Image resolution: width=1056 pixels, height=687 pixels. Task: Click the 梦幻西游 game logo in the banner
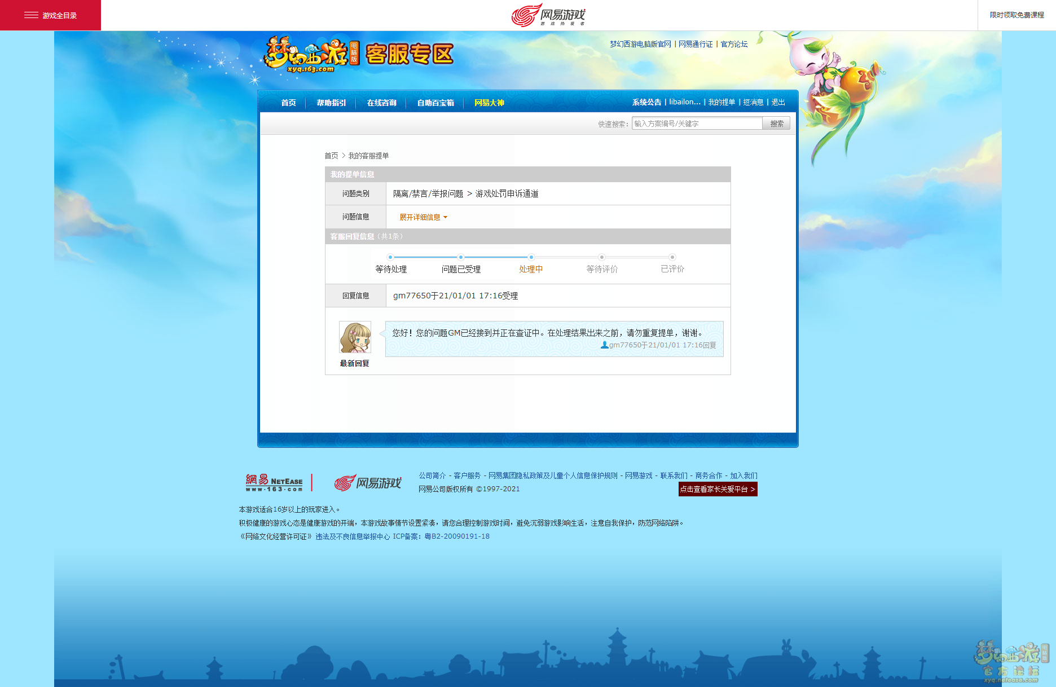[311, 54]
